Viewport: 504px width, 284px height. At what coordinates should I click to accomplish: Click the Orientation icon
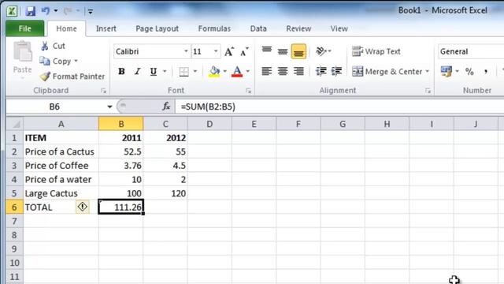[321, 51]
